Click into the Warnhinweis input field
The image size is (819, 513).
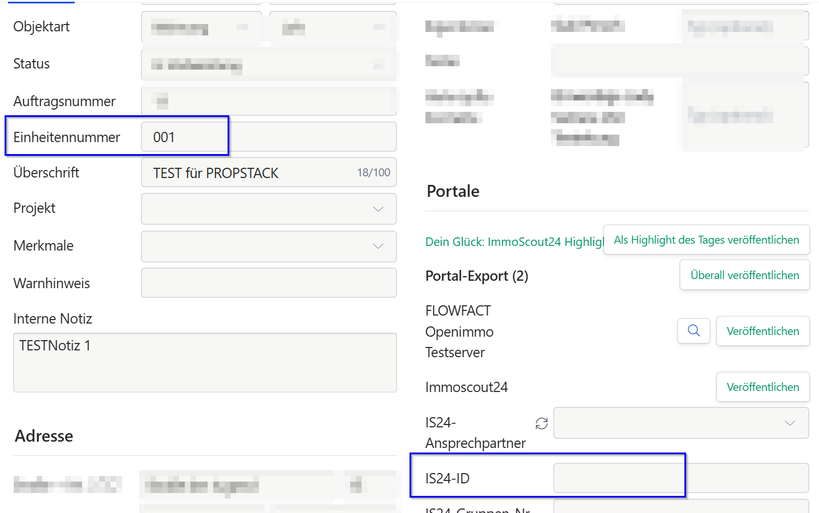tap(268, 283)
